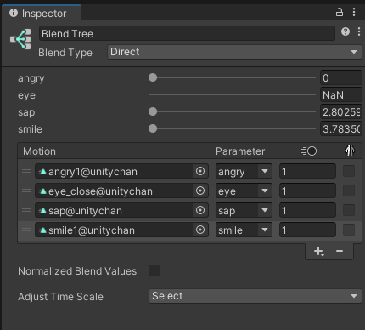
Task: Edit the angry value field showing 0
Action: pyautogui.click(x=341, y=77)
